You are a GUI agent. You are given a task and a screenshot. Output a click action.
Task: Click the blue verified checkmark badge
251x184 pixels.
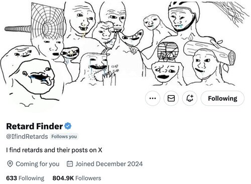click(x=68, y=126)
